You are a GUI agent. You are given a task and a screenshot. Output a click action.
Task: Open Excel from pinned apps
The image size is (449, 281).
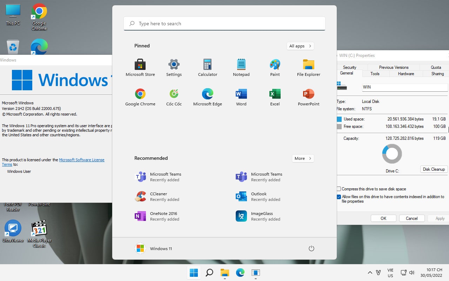275,97
